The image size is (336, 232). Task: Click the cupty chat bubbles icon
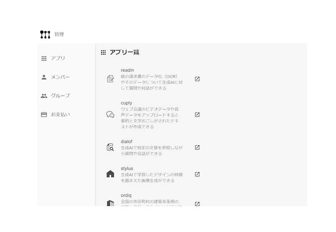110,115
